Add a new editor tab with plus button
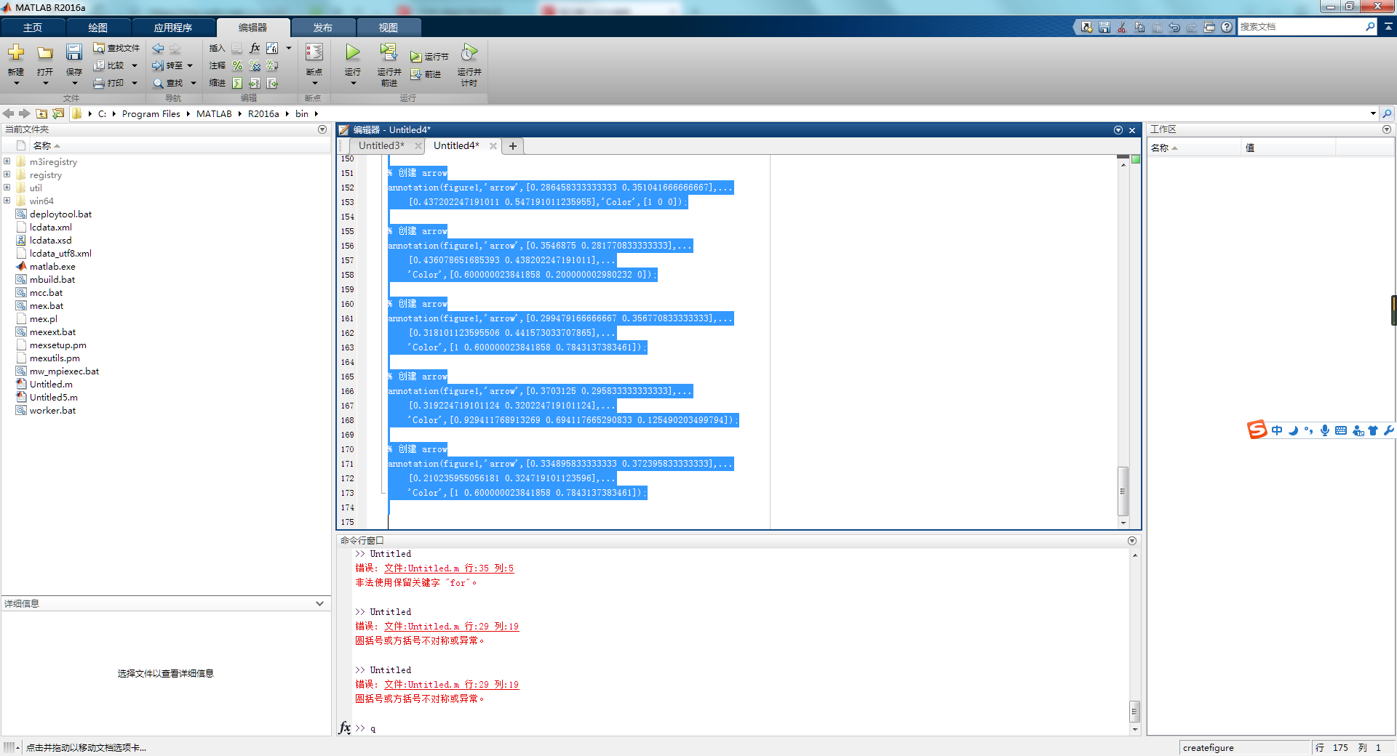1397x756 pixels. coord(513,146)
